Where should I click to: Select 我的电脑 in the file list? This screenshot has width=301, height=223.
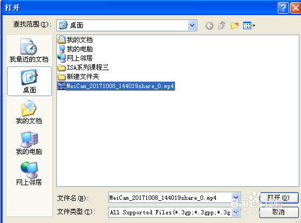(x=75, y=49)
